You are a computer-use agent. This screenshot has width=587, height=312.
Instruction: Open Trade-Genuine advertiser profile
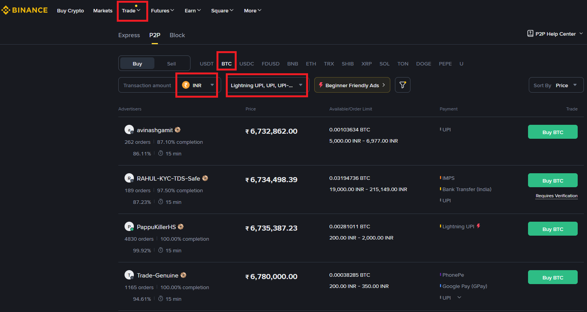point(158,276)
